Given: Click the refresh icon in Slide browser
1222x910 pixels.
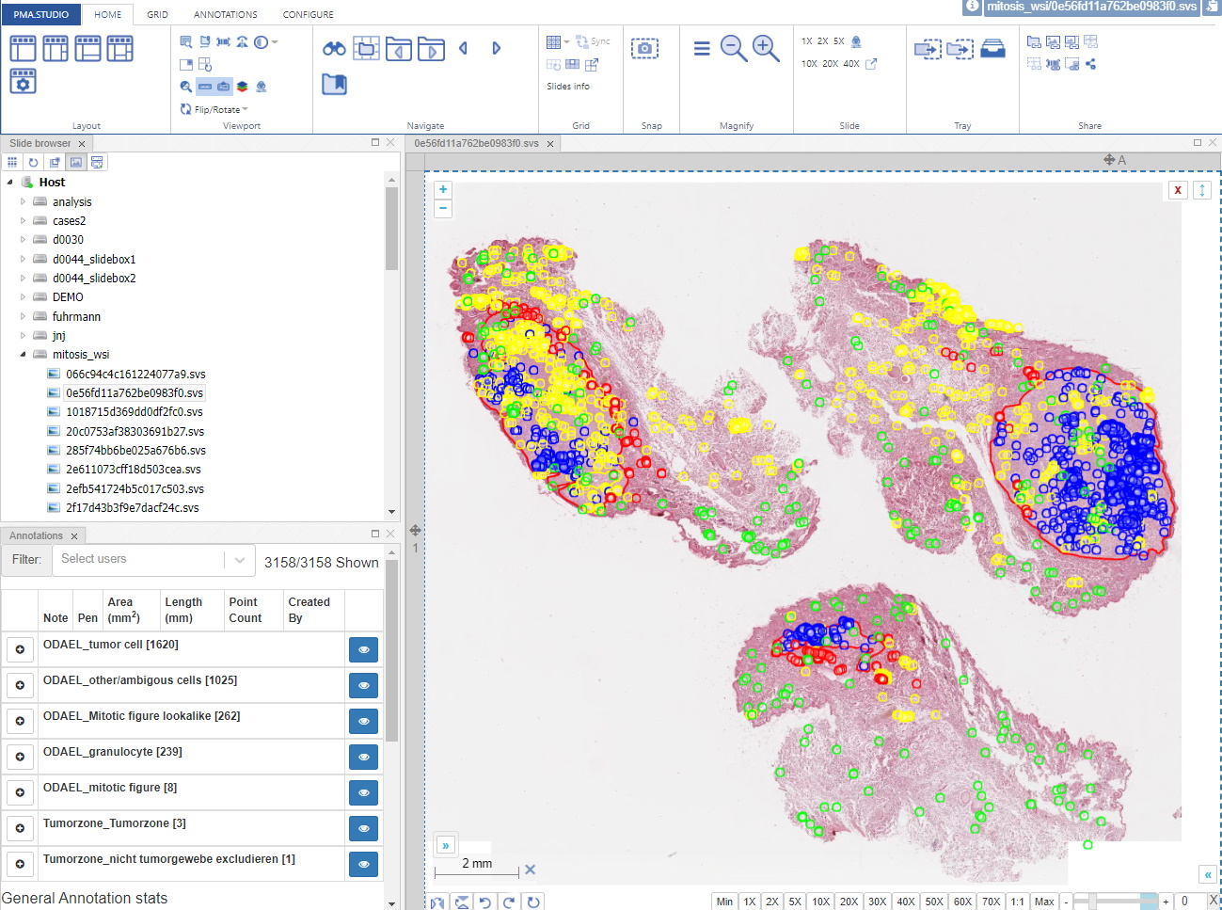Looking at the screenshot, I should 33,163.
